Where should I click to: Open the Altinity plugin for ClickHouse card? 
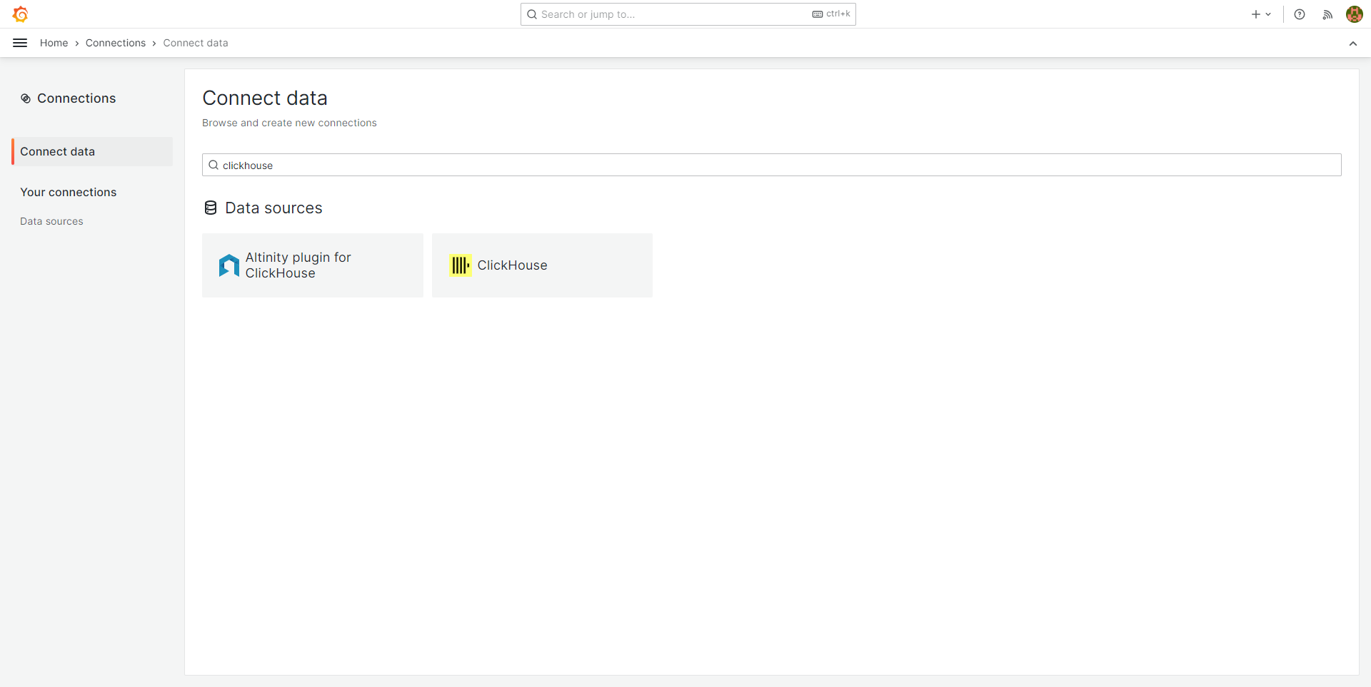pyautogui.click(x=313, y=265)
